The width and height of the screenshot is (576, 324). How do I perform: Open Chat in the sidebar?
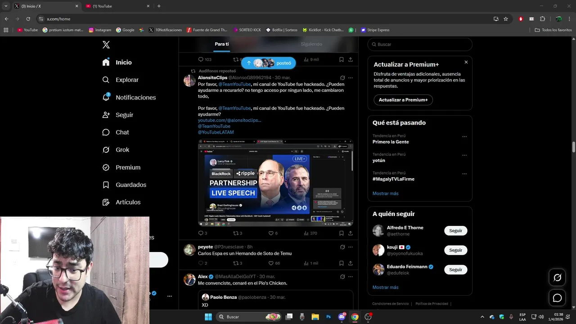tap(116, 132)
